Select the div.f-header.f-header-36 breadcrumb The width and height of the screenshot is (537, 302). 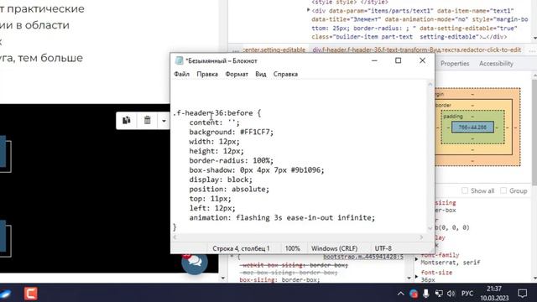tap(416, 50)
